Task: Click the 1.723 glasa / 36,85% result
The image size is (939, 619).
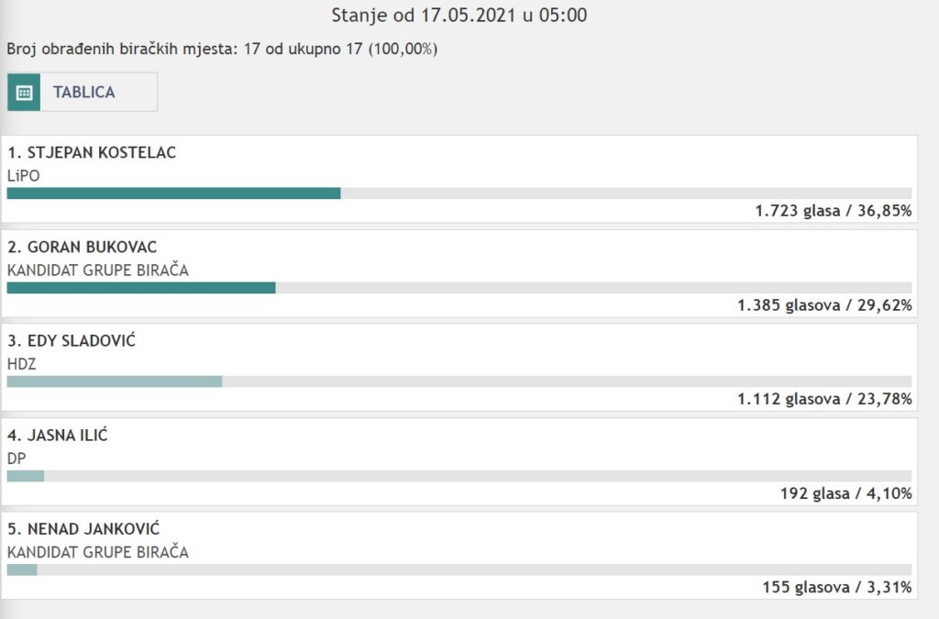Action: point(833,211)
